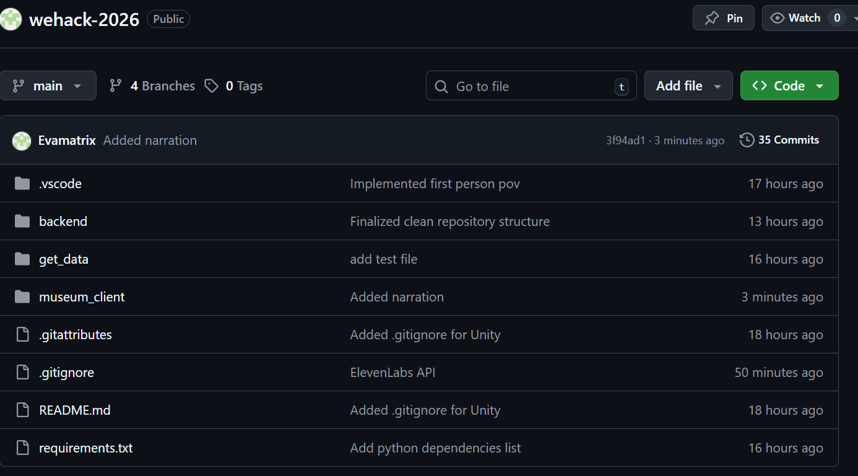Viewport: 858px width, 476px height.
Task: Click the Evamatrix commit author avatar
Action: pyautogui.click(x=22, y=141)
